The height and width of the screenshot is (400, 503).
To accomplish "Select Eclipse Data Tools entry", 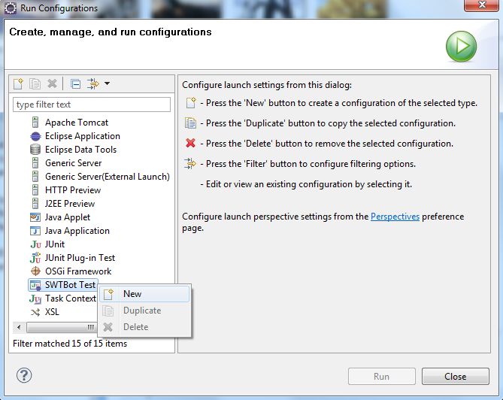I will point(81,150).
